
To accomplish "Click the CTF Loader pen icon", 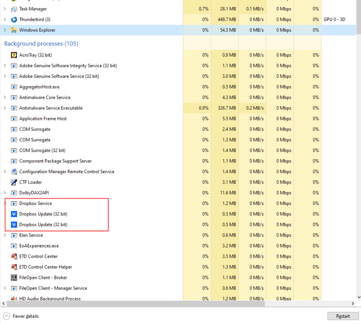I will pyautogui.click(x=14, y=182).
